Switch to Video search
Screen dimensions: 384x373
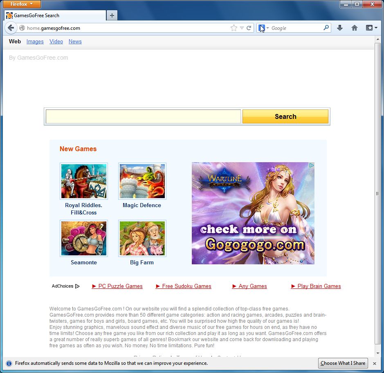click(56, 42)
